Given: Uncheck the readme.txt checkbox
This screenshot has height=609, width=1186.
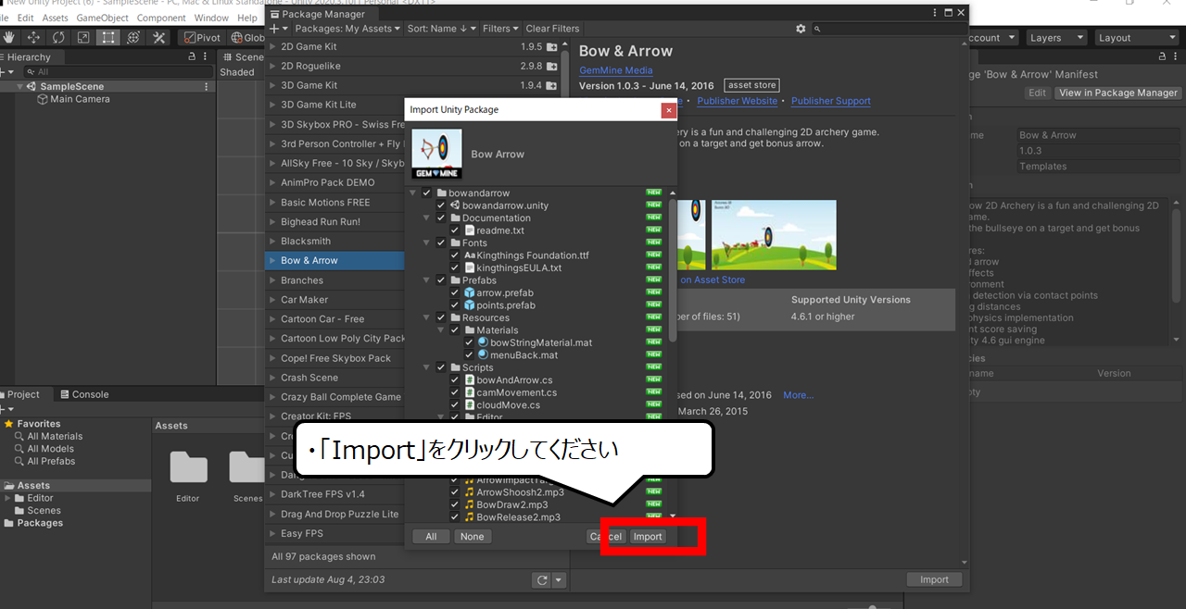Looking at the screenshot, I should pos(454,230).
